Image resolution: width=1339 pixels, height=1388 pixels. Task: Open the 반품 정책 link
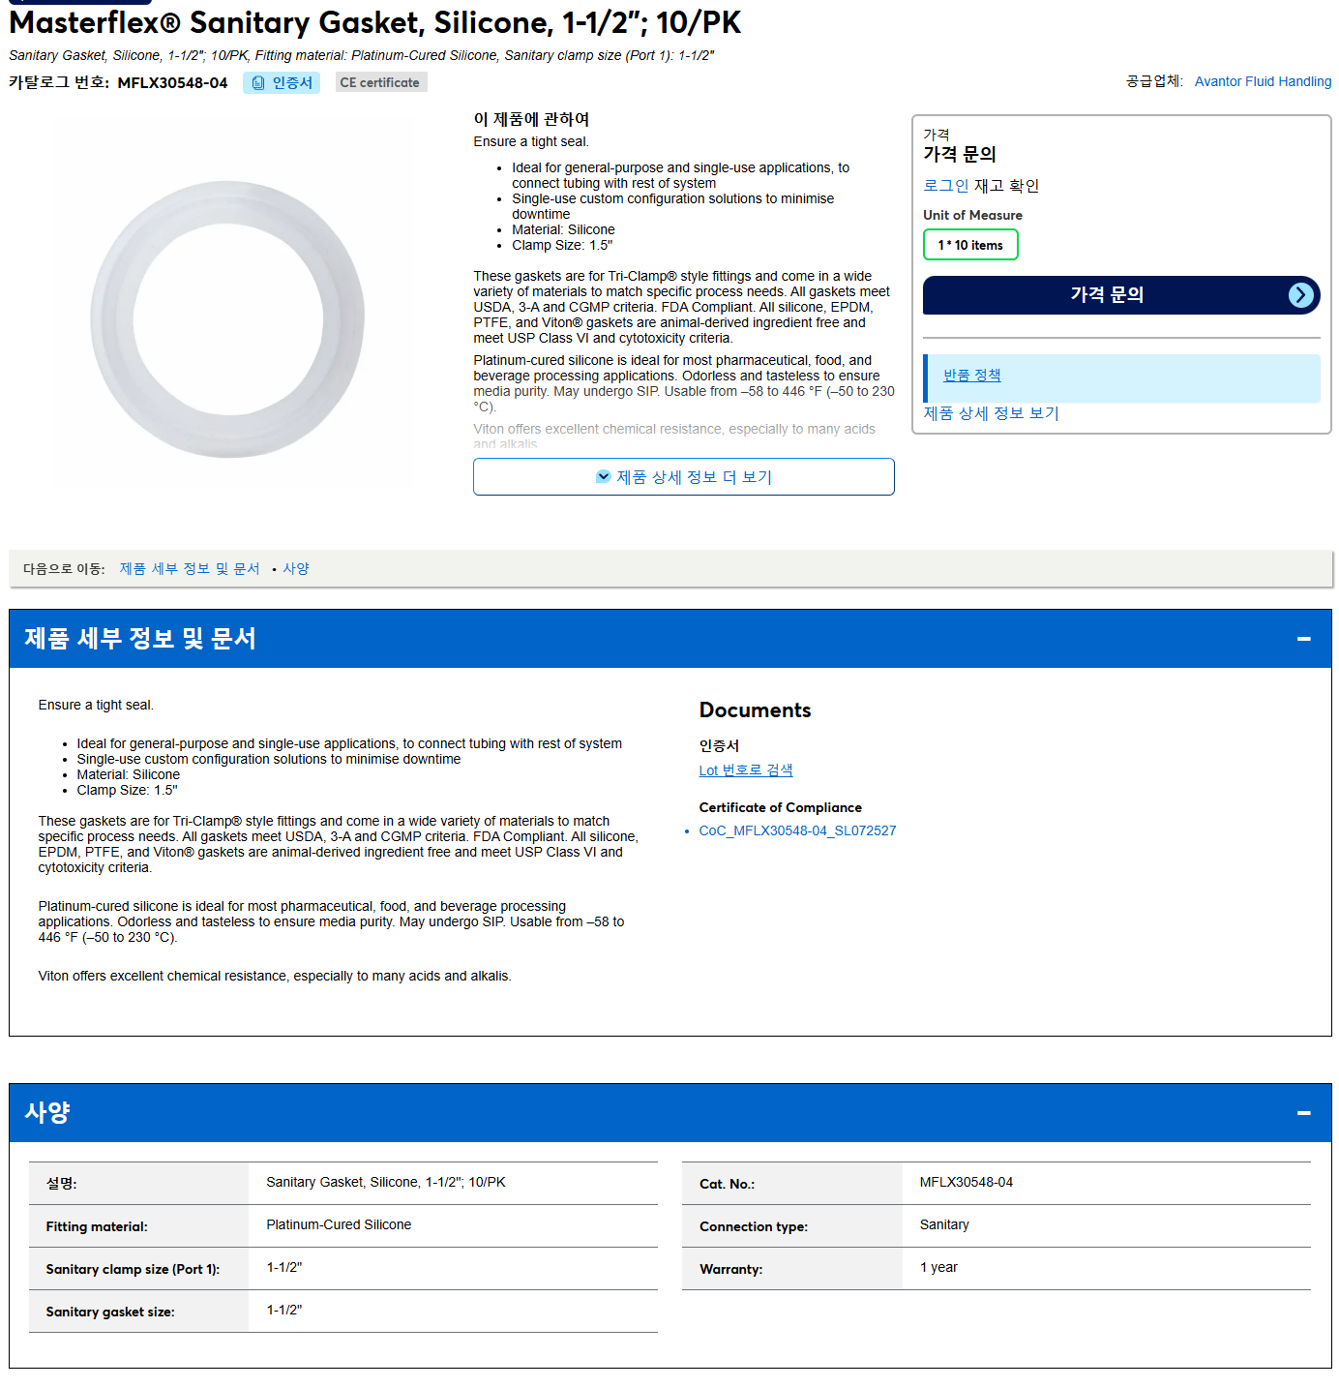point(972,376)
